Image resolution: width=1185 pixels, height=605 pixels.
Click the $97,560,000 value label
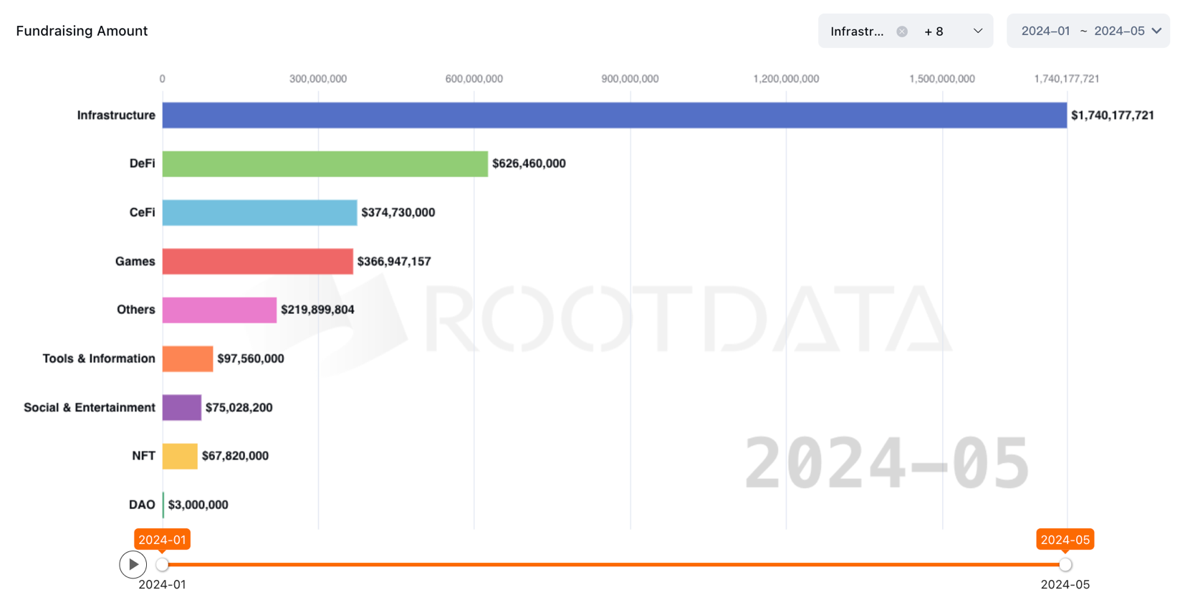[251, 358]
